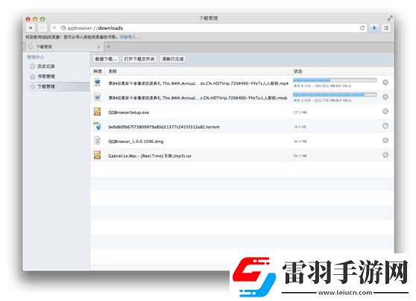Click the green zoom window button
This screenshot has height=301, width=416.
click(x=42, y=19)
